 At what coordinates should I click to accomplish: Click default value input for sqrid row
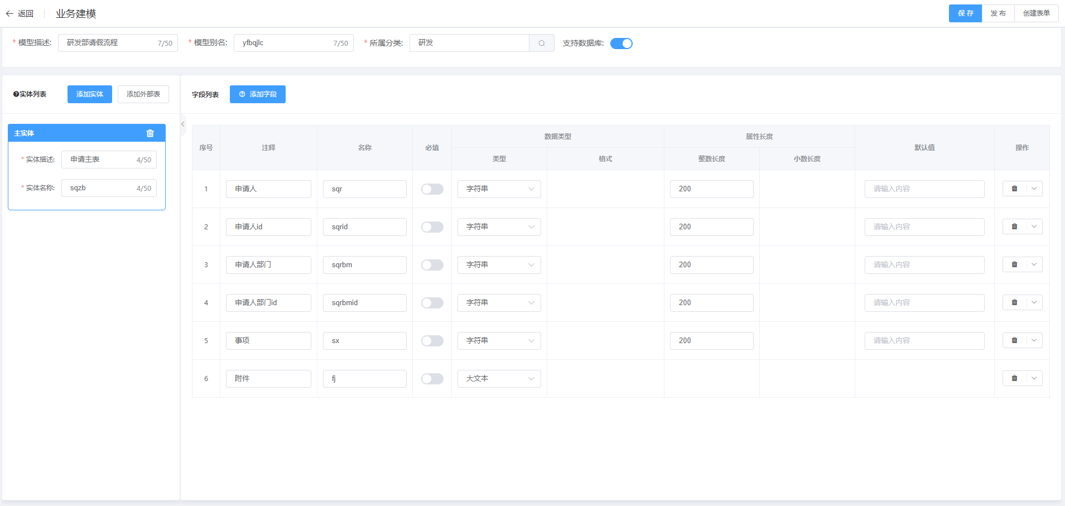924,227
